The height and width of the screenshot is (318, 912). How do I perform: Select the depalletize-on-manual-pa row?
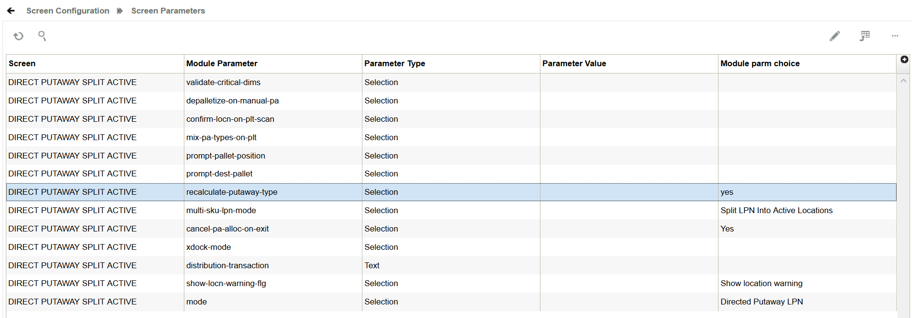point(451,101)
